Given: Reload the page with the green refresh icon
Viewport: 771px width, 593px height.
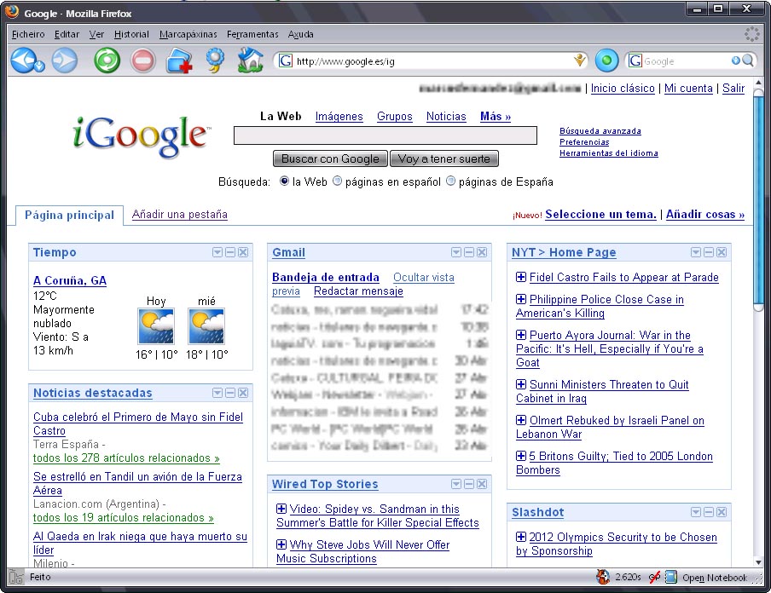Looking at the screenshot, I should coord(107,61).
